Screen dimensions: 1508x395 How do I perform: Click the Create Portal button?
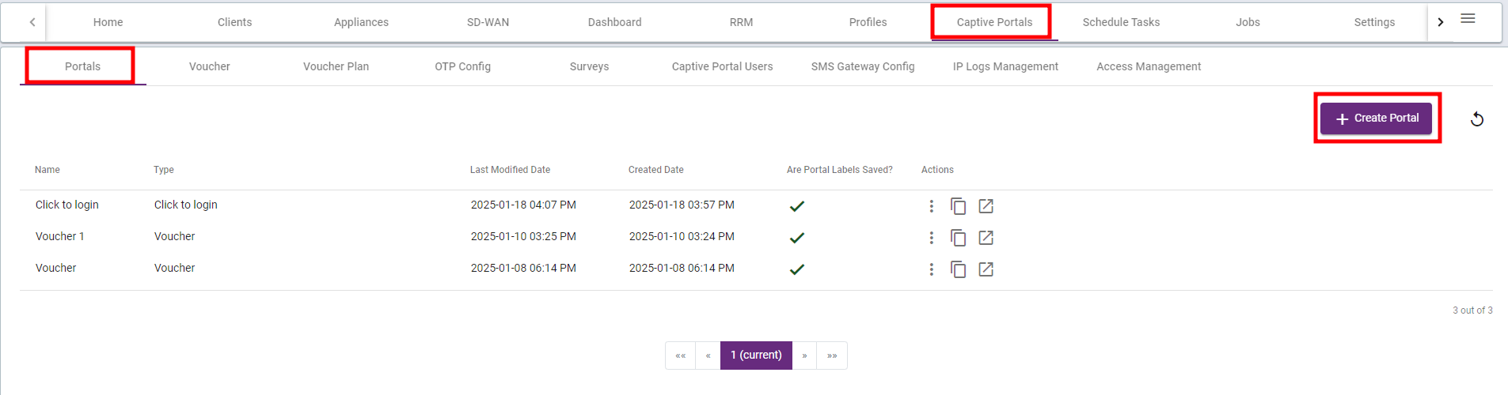[1376, 118]
